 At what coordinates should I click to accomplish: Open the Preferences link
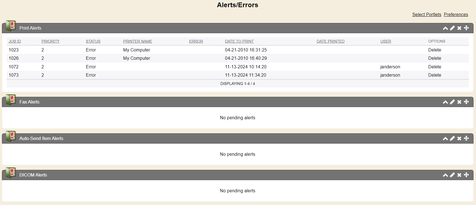[456, 14]
